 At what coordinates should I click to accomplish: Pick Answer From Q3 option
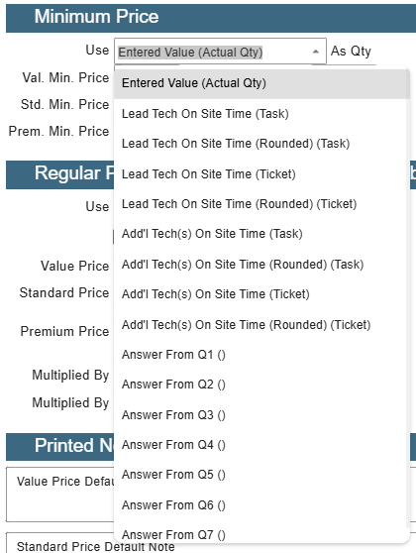tap(261, 415)
